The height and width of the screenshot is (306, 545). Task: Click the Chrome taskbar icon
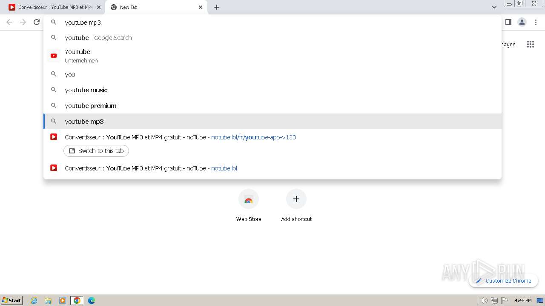[77, 300]
